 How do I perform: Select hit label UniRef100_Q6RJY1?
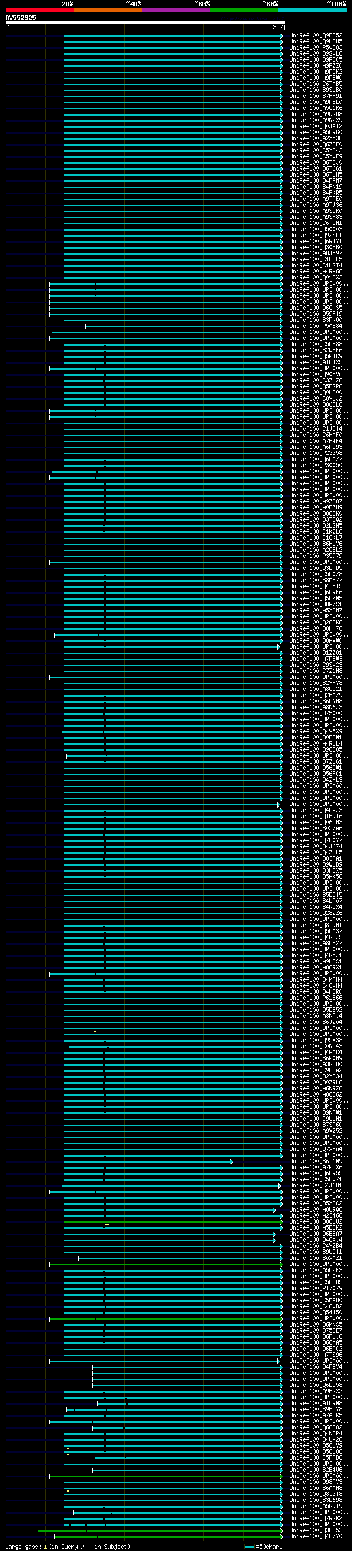tap(316, 242)
